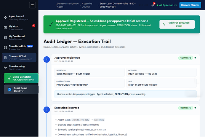Click the large checkmark in the green banner

coord(51,24)
